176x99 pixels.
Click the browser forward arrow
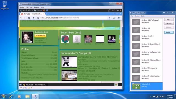25,18
